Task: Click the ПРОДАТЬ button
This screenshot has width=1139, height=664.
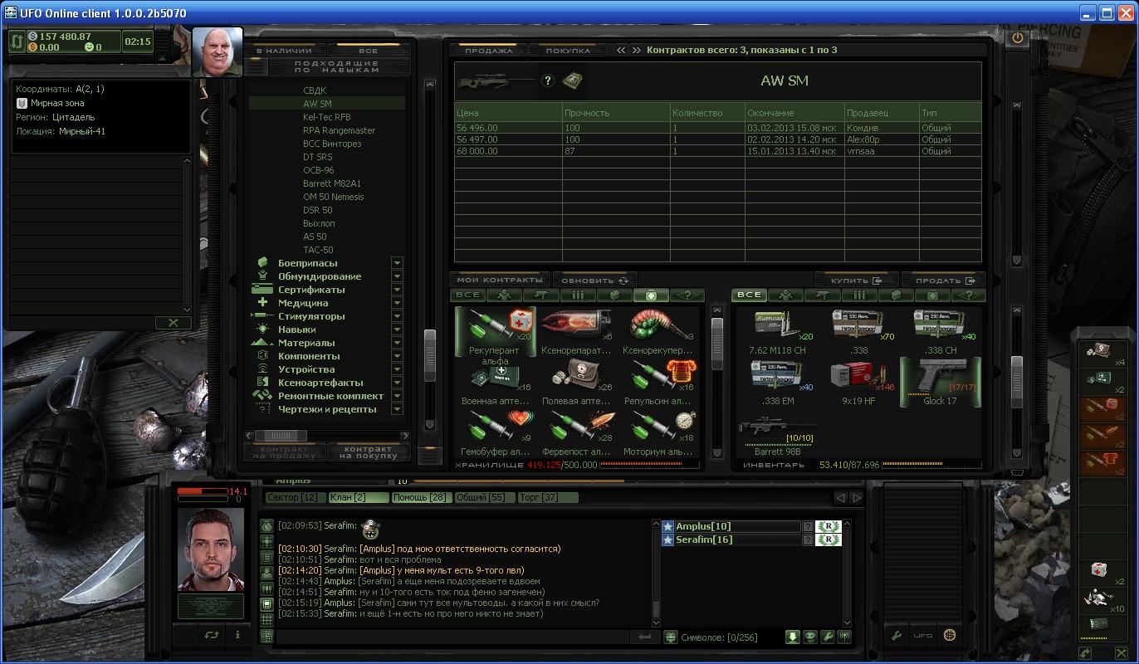Action: tap(943, 280)
